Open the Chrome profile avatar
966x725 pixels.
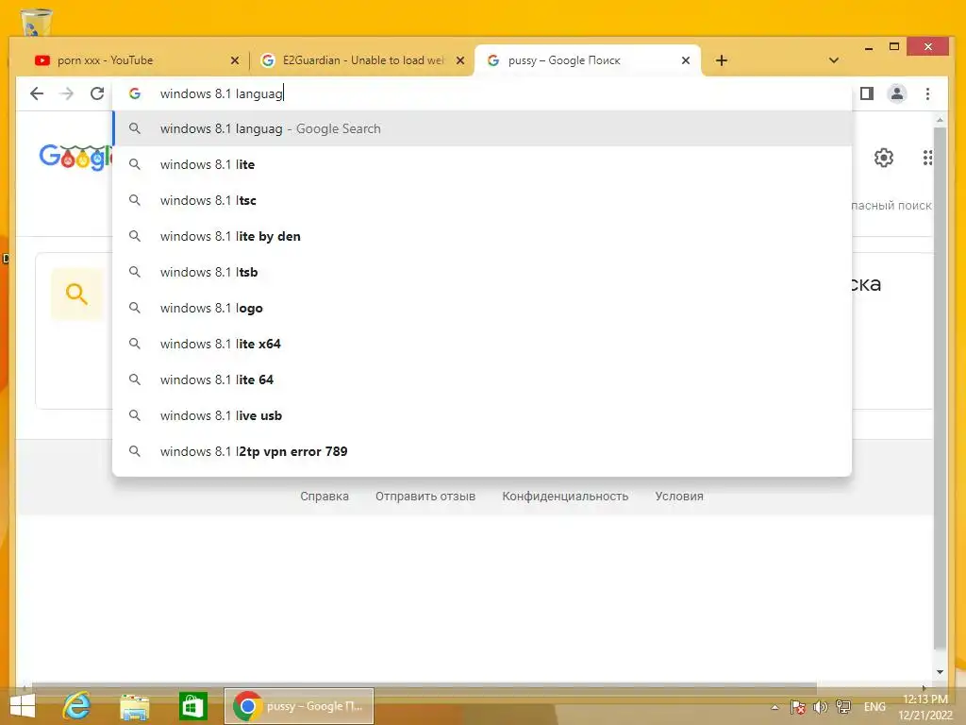(x=897, y=93)
